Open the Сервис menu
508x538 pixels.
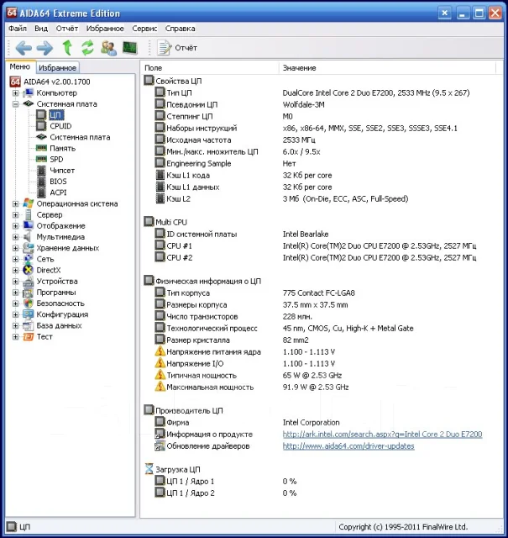[144, 29]
